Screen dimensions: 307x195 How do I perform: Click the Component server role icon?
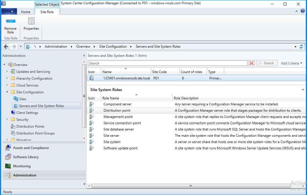pos(91,104)
